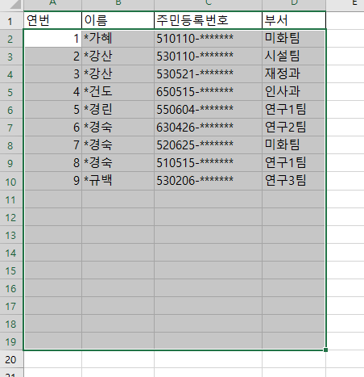Grab the fill handle at selection corner

[325, 350]
